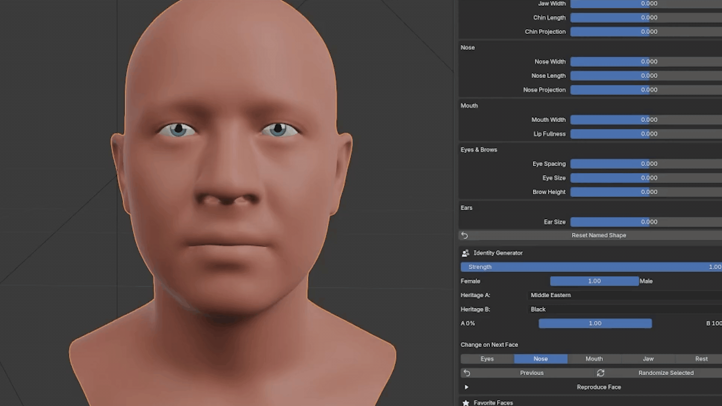Click the Identity Generator people icon

tap(466, 253)
